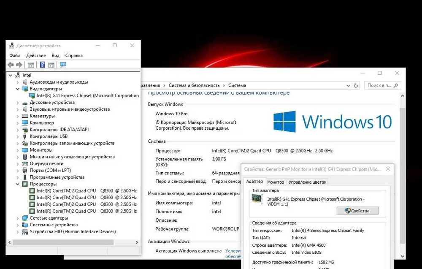
Task: Collapse the Видеоадаптеры category
Action: click(x=17, y=89)
